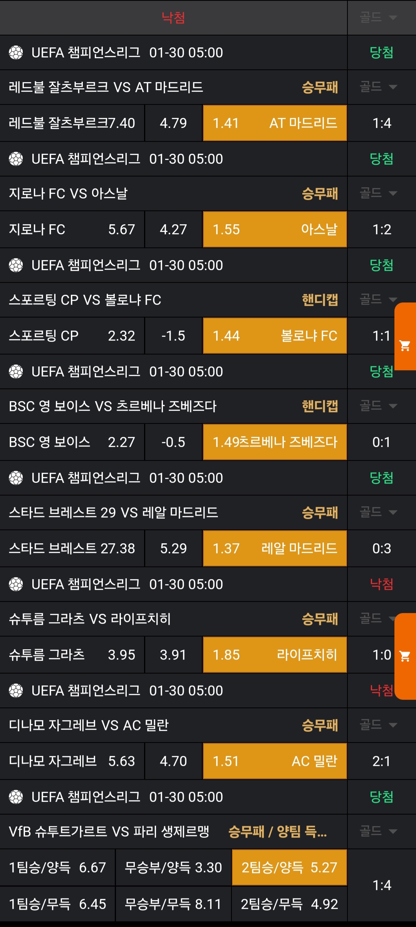Open the 골드 dropdown for Dinamo Zagreb vs AC Milan
This screenshot has height=927, width=416.
[378, 725]
